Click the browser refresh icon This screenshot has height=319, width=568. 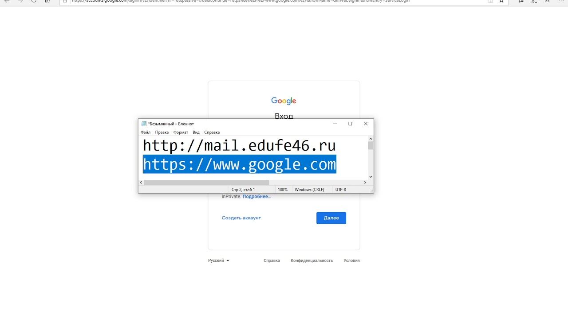tap(34, 1)
